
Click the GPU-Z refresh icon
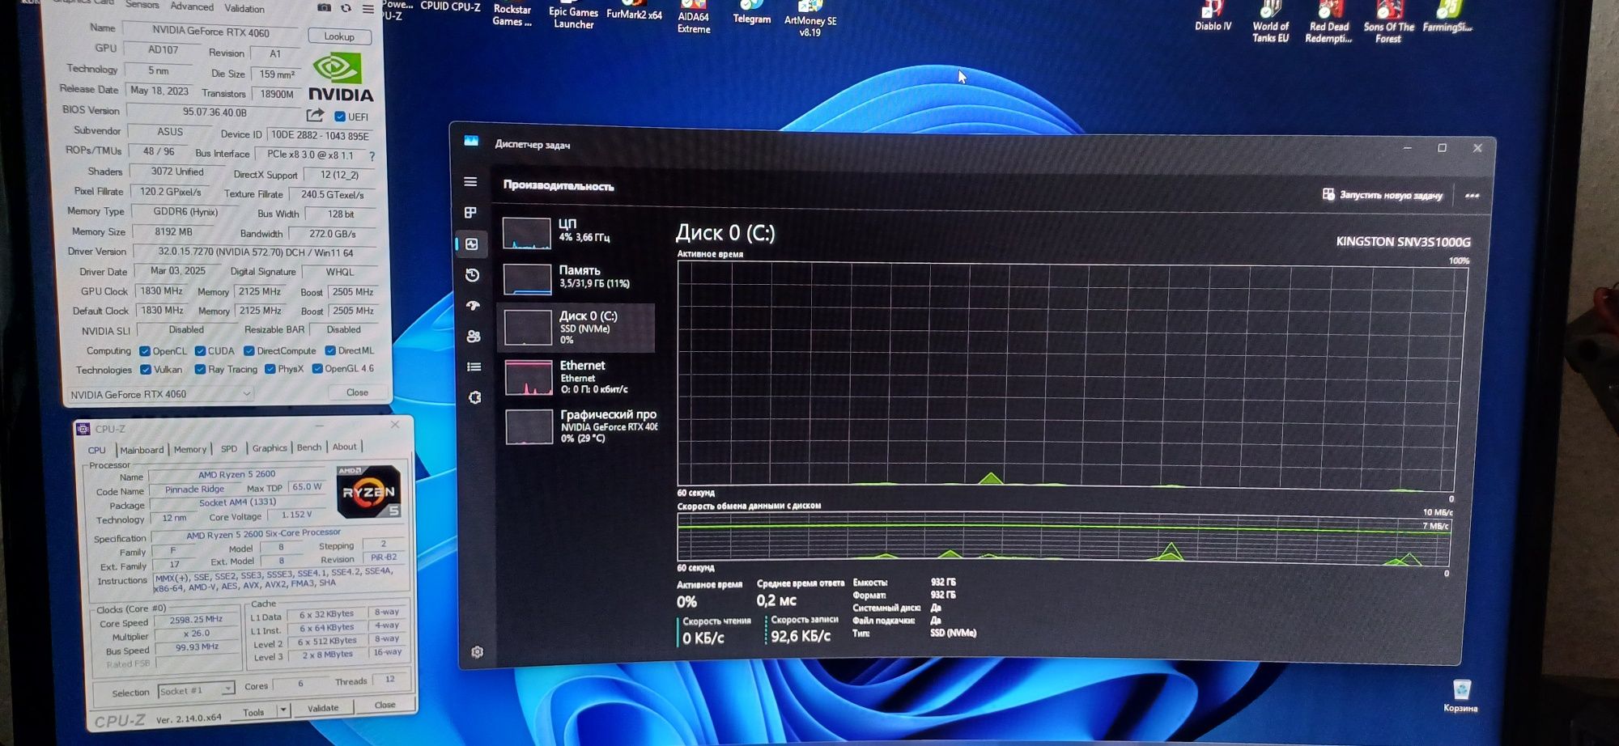346,8
